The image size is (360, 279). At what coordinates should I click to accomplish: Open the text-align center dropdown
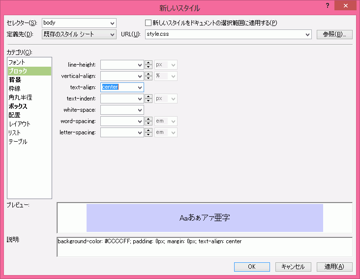click(x=140, y=87)
